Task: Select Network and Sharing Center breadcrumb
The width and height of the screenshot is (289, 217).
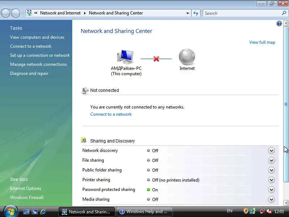Action: [116, 13]
